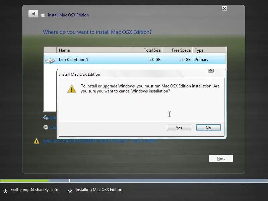
Task: Click the hard disk drive icon
Action: [50, 61]
